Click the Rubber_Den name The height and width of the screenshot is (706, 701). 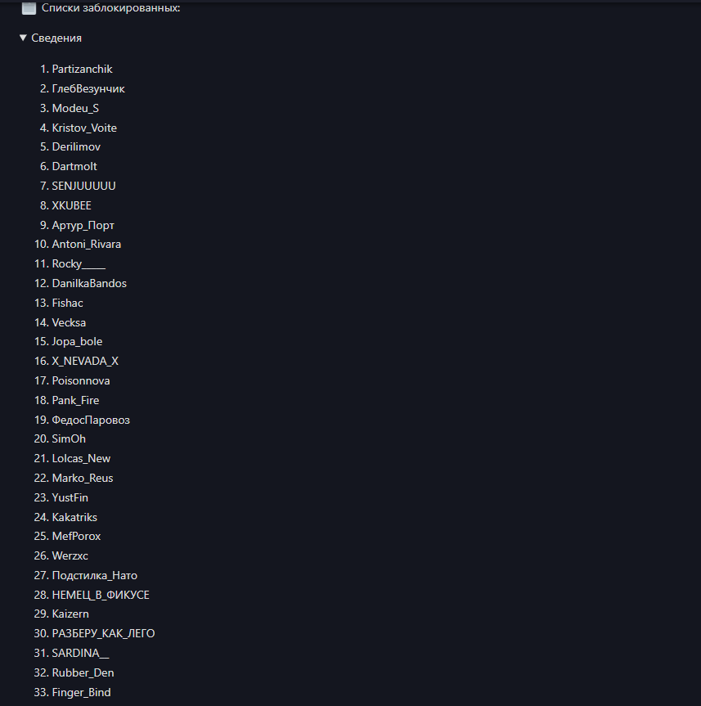point(83,672)
